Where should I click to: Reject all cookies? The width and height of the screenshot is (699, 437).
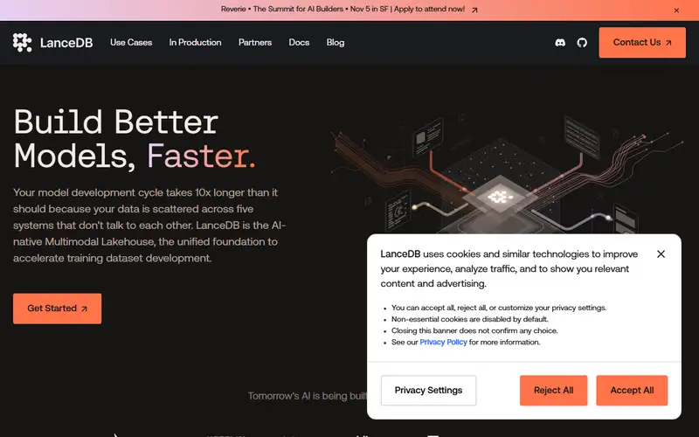[x=553, y=390]
